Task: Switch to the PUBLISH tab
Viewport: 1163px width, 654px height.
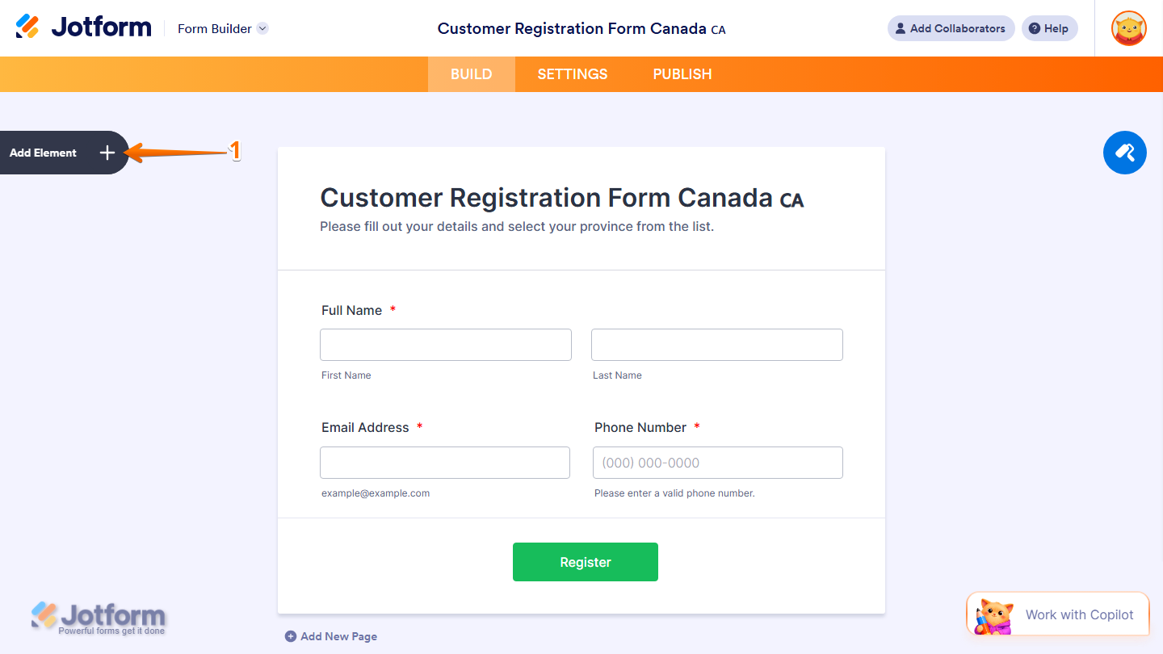Action: [682, 73]
